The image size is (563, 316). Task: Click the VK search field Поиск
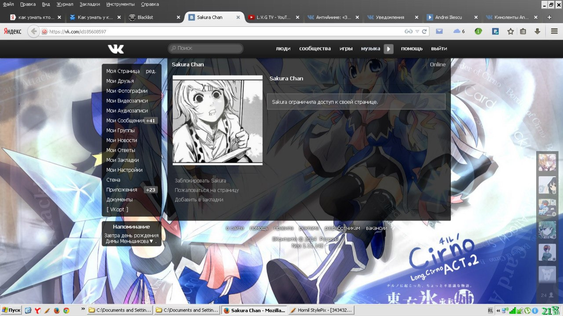[205, 48]
